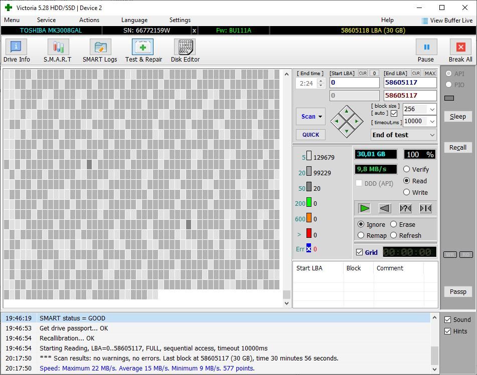
Task: Open the timeout ms dropdown
Action: click(432, 121)
